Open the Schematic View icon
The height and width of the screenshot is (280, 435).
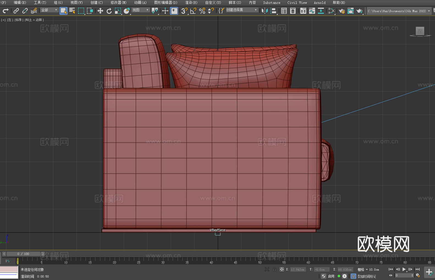pyautogui.click(x=331, y=11)
